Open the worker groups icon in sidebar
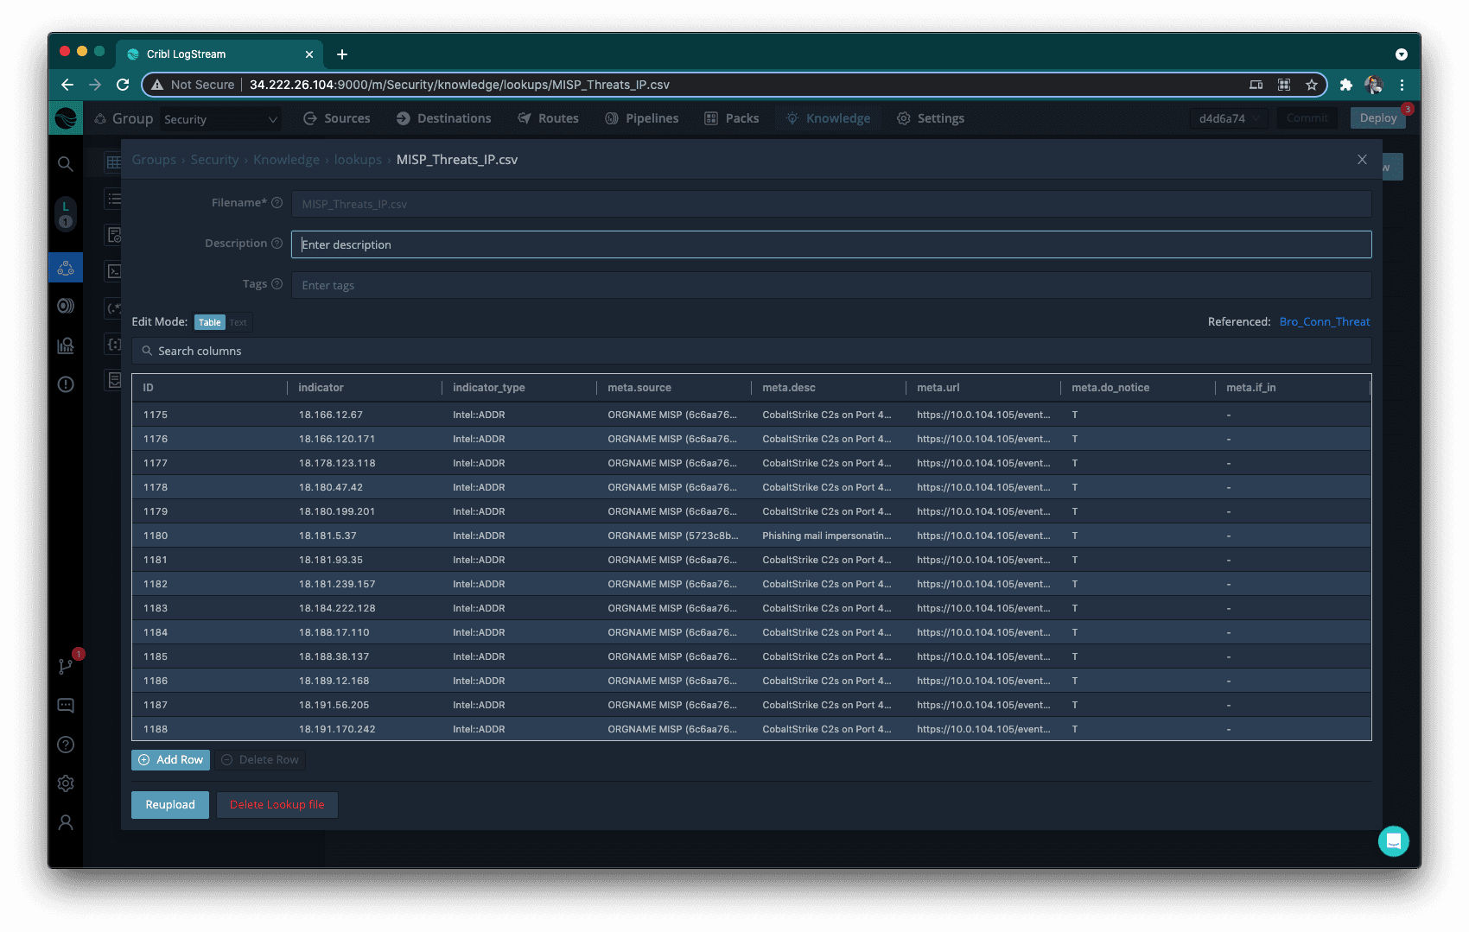Viewport: 1469px width, 932px height. (x=66, y=268)
